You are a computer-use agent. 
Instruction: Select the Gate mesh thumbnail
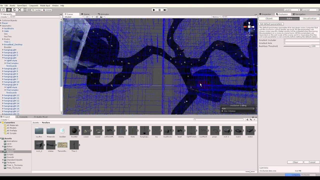point(133,131)
